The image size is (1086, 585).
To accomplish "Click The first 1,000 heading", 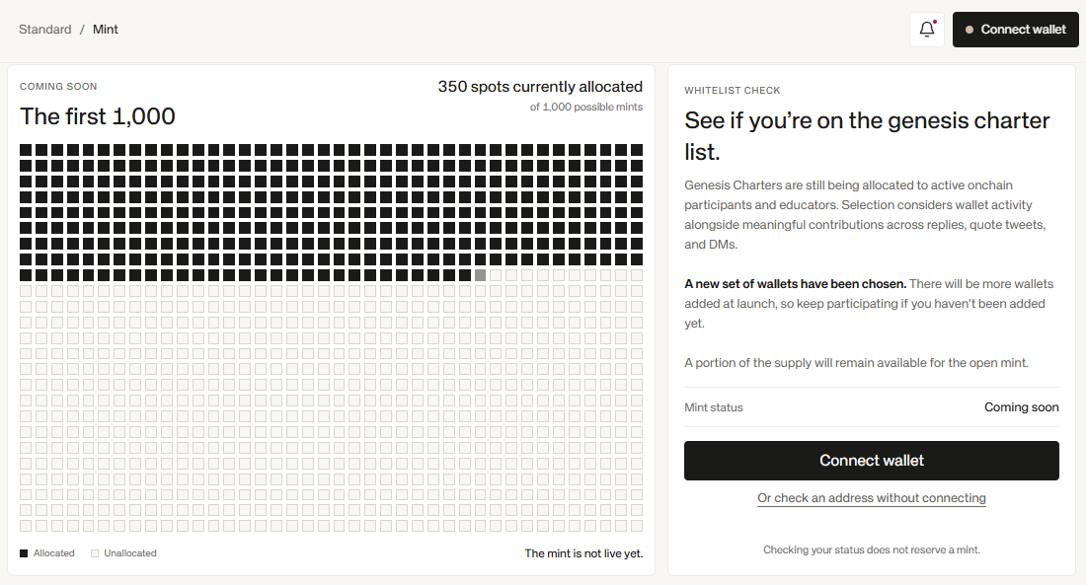I will coord(98,116).
